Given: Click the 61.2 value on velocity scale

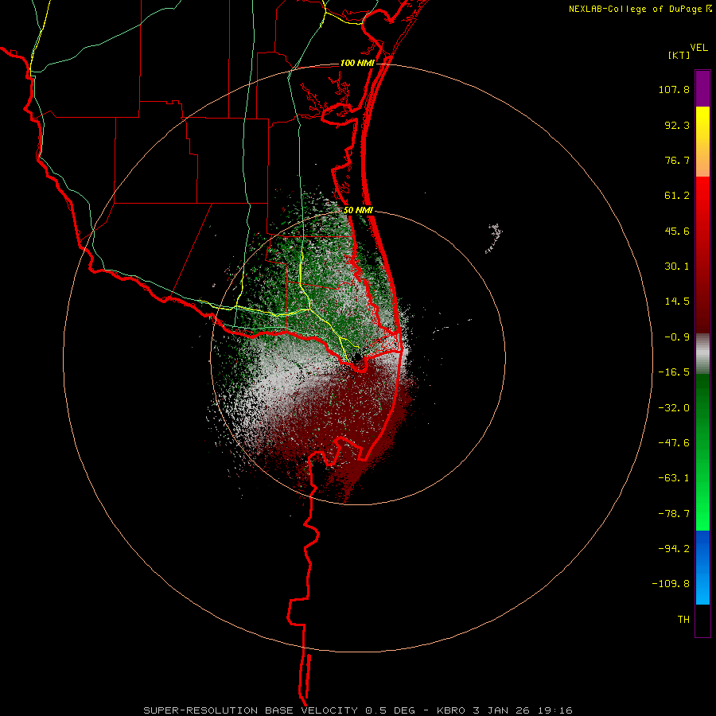Looking at the screenshot, I should pos(677,196).
